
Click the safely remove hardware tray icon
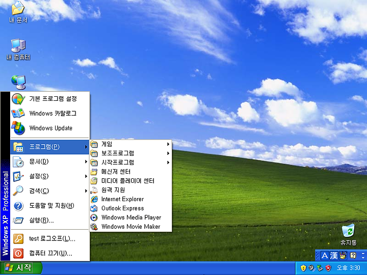(x=320, y=268)
